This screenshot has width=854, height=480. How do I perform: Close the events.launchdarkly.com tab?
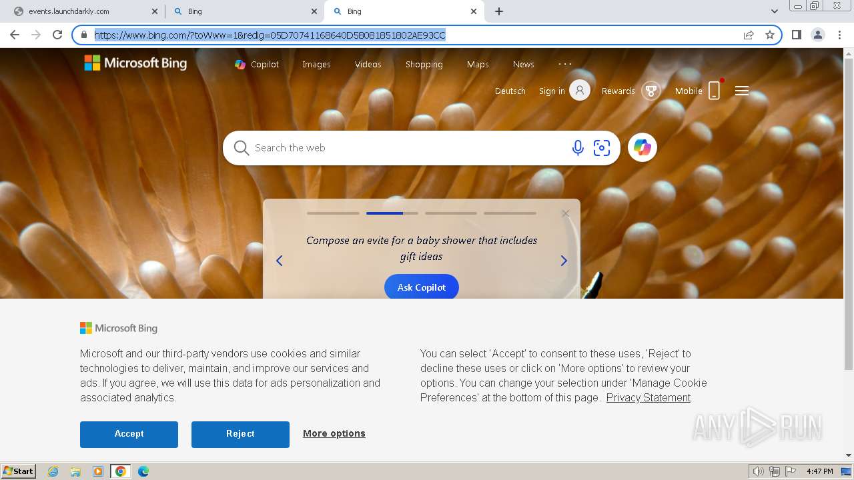click(155, 11)
